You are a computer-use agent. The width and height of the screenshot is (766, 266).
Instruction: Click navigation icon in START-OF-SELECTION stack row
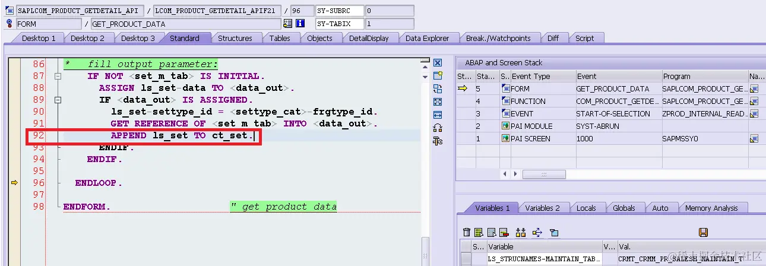754,113
